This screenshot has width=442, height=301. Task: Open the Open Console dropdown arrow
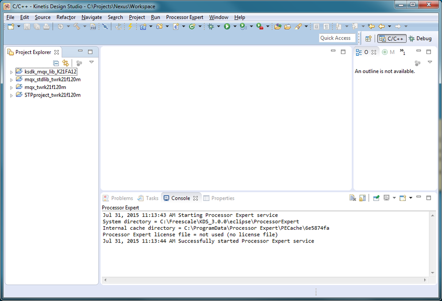point(411,198)
